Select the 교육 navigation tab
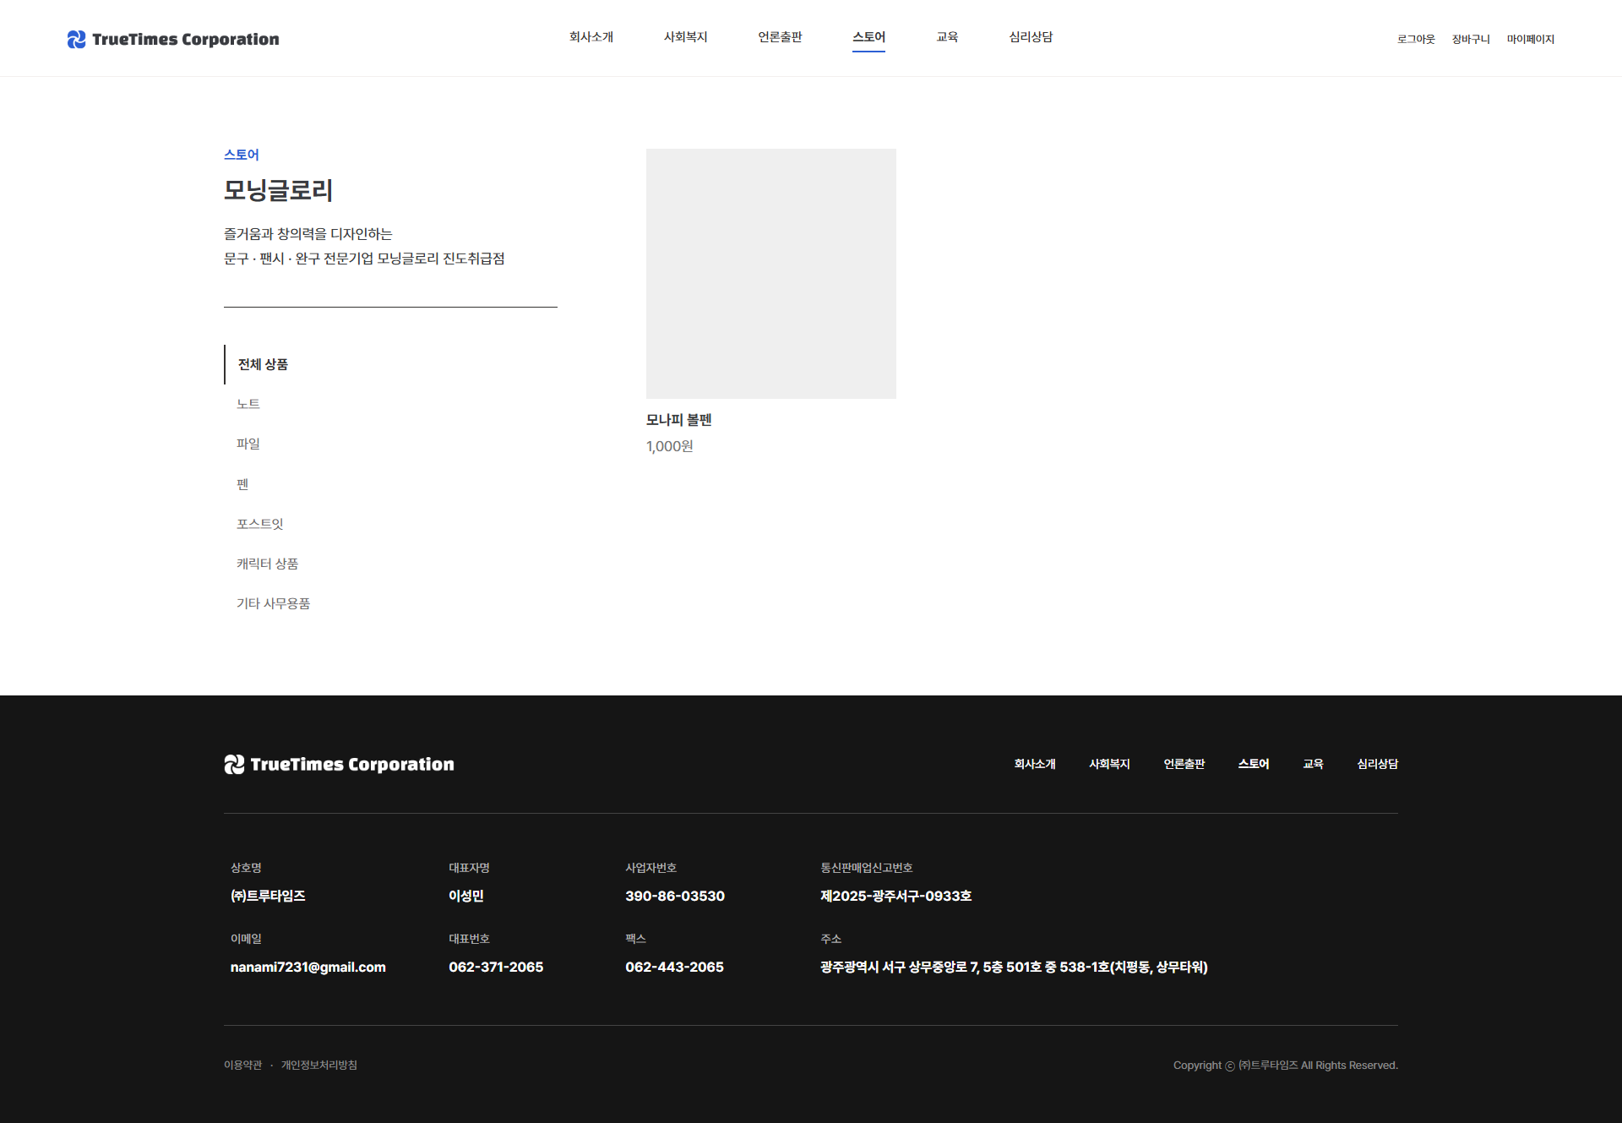Viewport: 1622px width, 1123px height. (947, 37)
